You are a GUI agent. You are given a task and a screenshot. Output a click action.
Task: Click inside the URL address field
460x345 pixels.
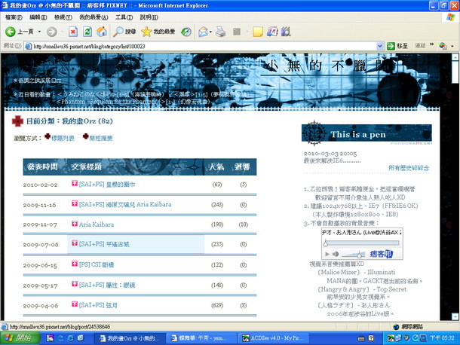(x=202, y=46)
